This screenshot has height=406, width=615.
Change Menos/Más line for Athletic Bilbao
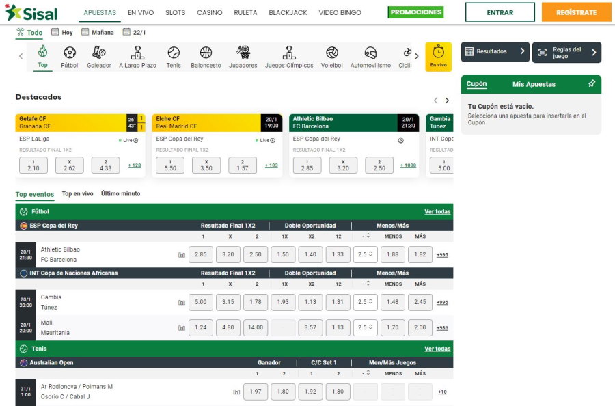366,254
